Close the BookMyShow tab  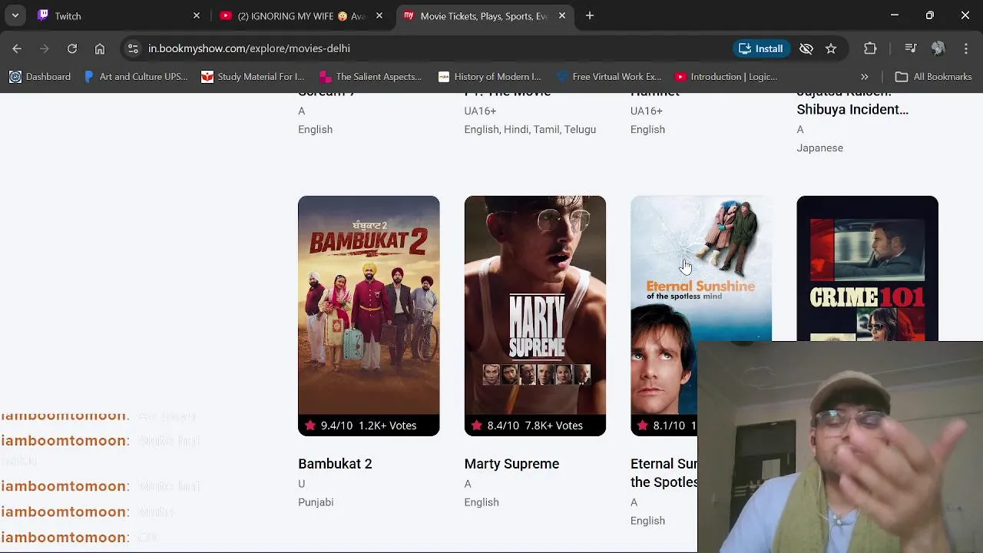pyautogui.click(x=562, y=15)
